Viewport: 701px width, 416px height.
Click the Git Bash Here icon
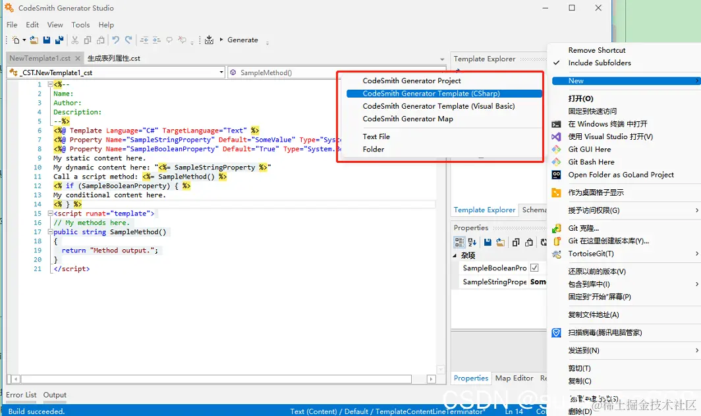point(556,162)
